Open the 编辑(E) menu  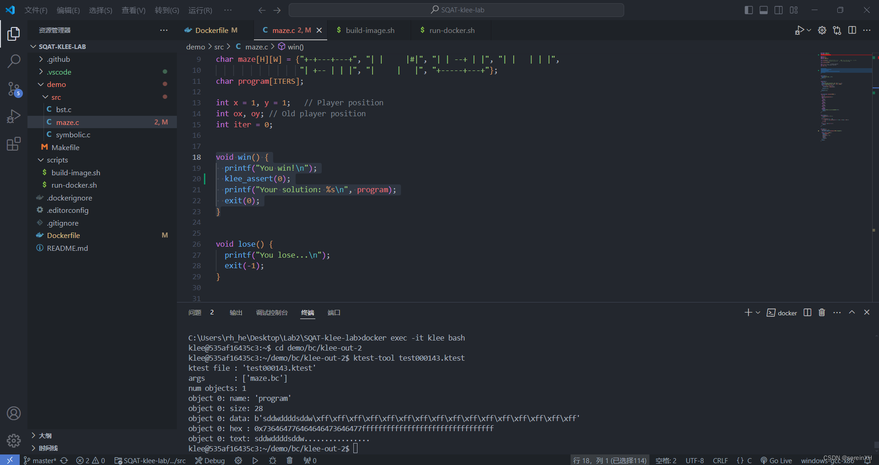(68, 10)
